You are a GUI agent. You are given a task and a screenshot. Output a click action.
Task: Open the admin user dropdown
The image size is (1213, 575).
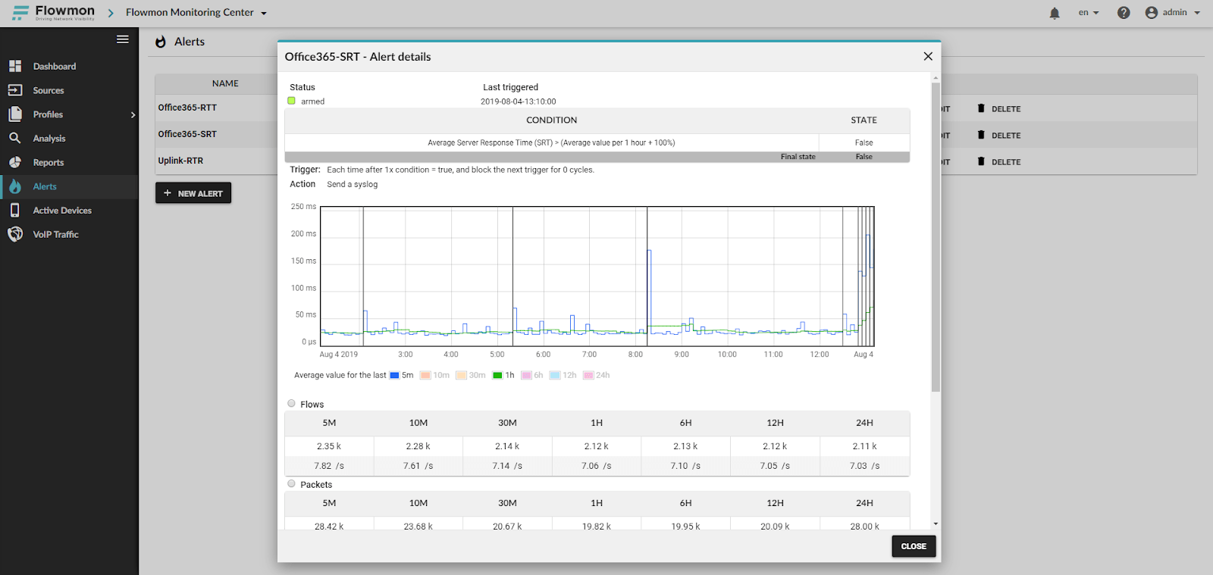tap(1173, 13)
